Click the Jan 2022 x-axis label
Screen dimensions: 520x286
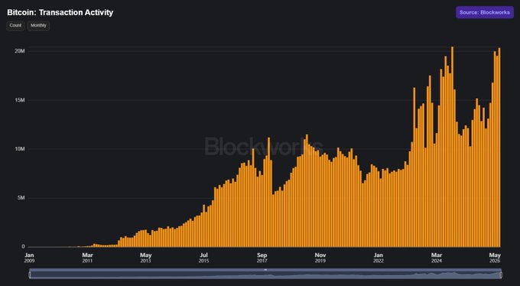[x=379, y=258]
